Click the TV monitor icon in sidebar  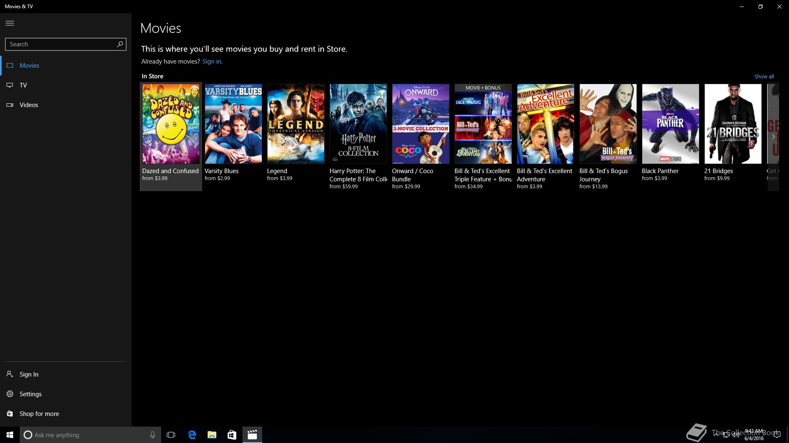point(10,85)
